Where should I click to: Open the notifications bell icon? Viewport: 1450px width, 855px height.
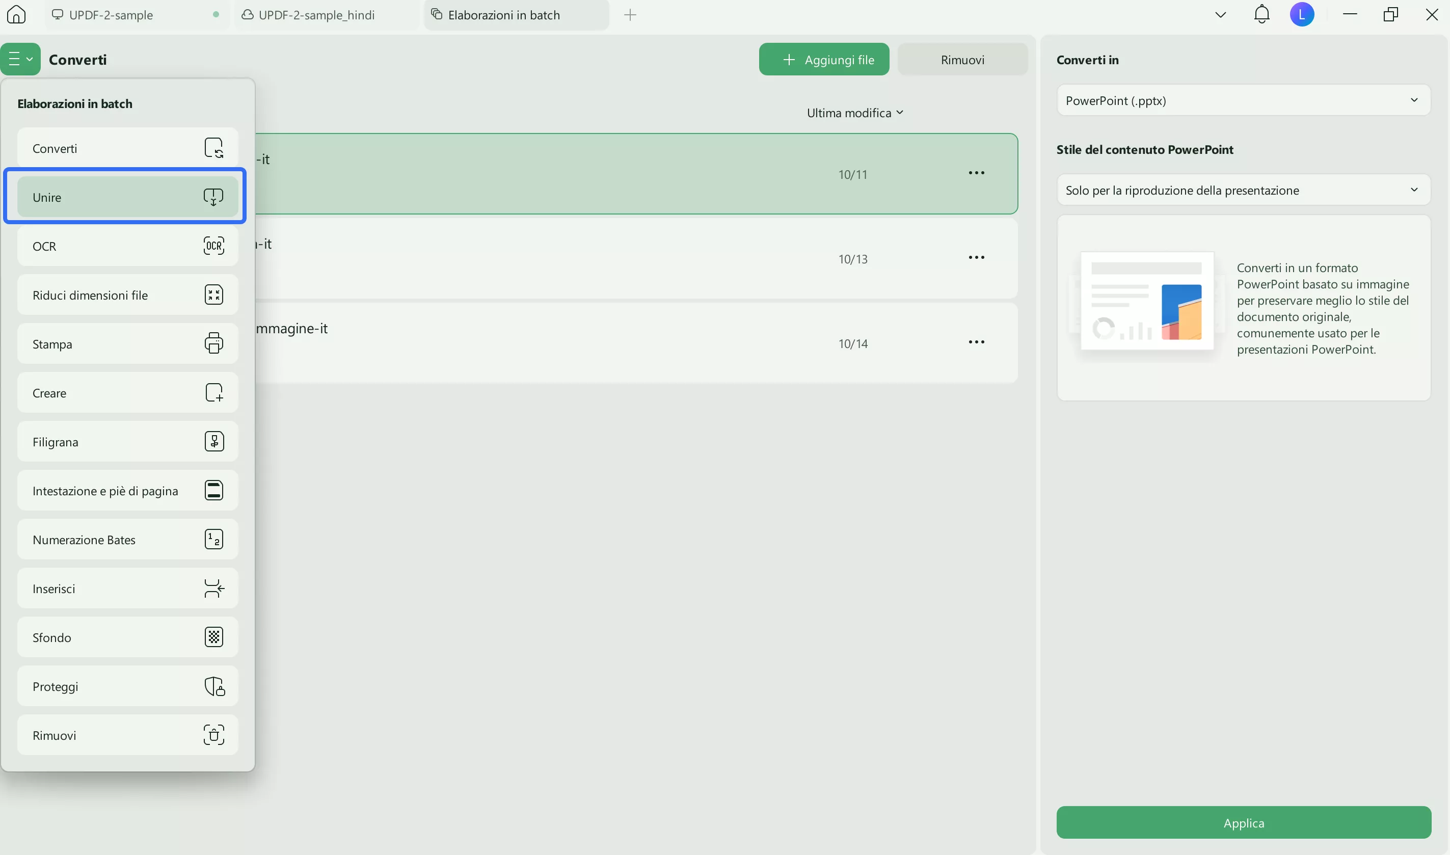click(1261, 14)
